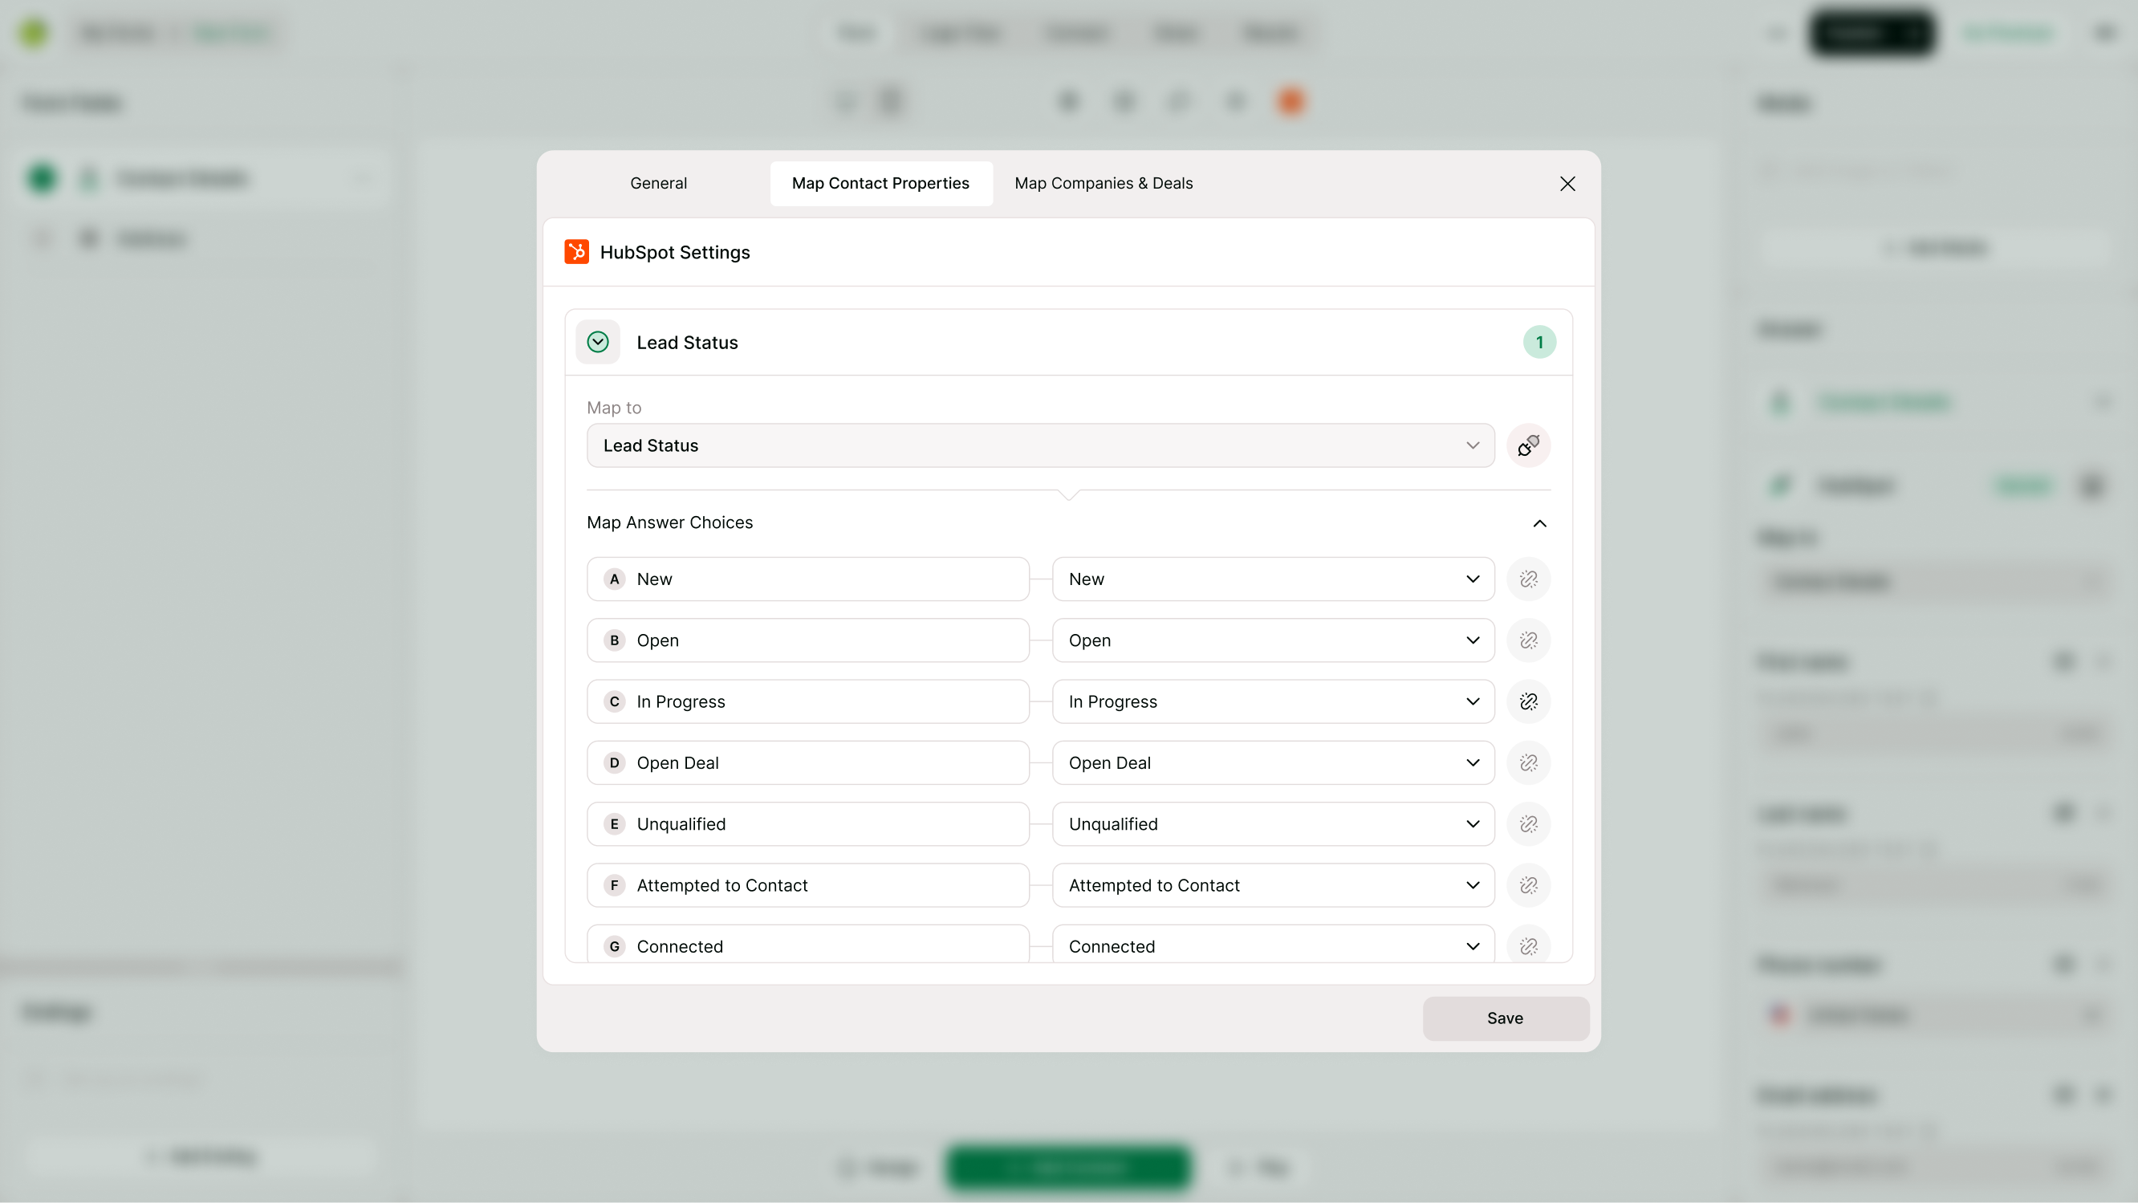
Task: Open the Connected mapping dropdown
Action: (1273, 945)
